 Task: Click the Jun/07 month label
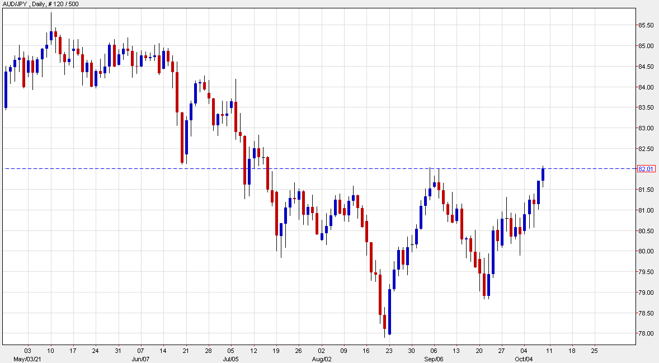140,359
